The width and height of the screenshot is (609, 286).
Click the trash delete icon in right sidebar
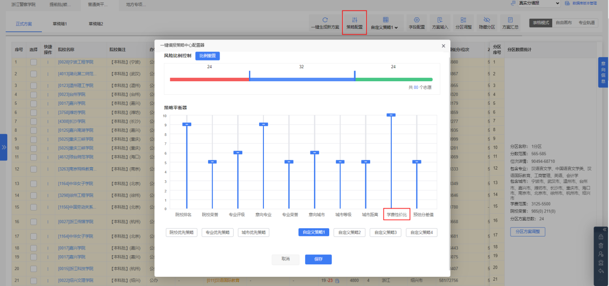(601, 246)
